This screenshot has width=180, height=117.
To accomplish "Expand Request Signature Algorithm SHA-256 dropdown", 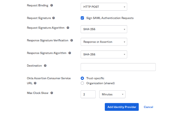I will click(104, 29).
